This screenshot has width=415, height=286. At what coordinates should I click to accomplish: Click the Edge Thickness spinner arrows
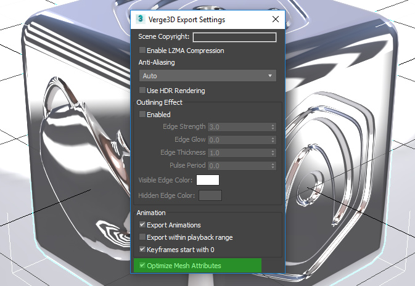(x=273, y=153)
